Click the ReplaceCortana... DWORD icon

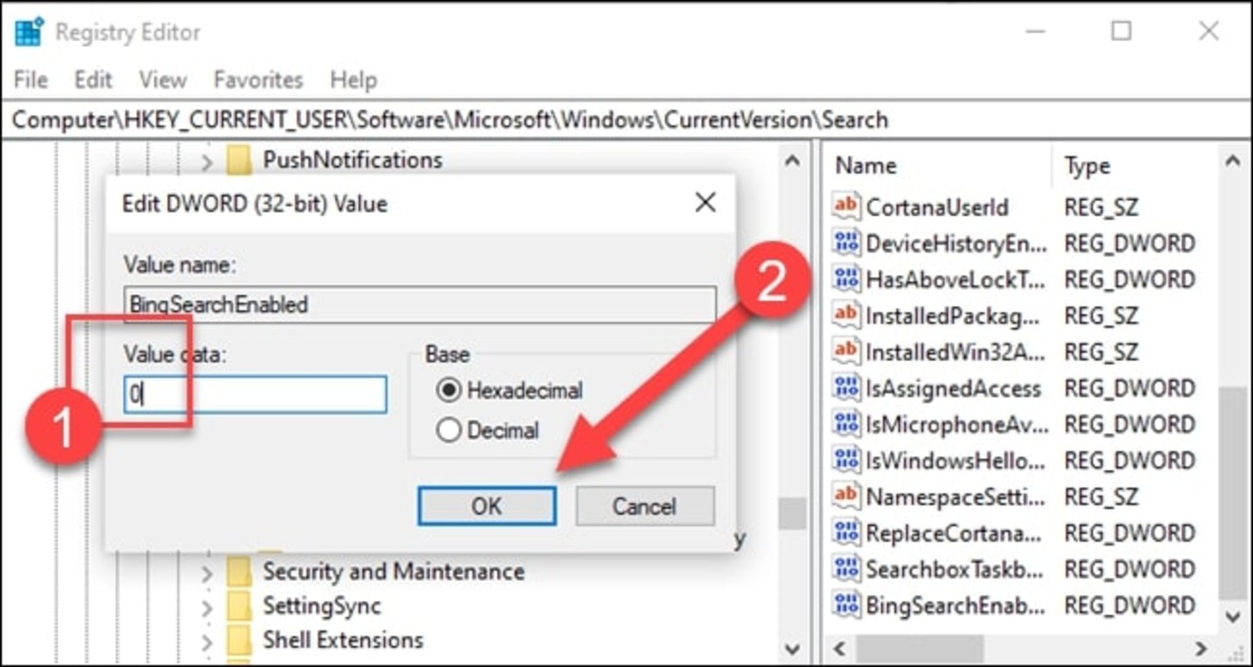[x=846, y=533]
